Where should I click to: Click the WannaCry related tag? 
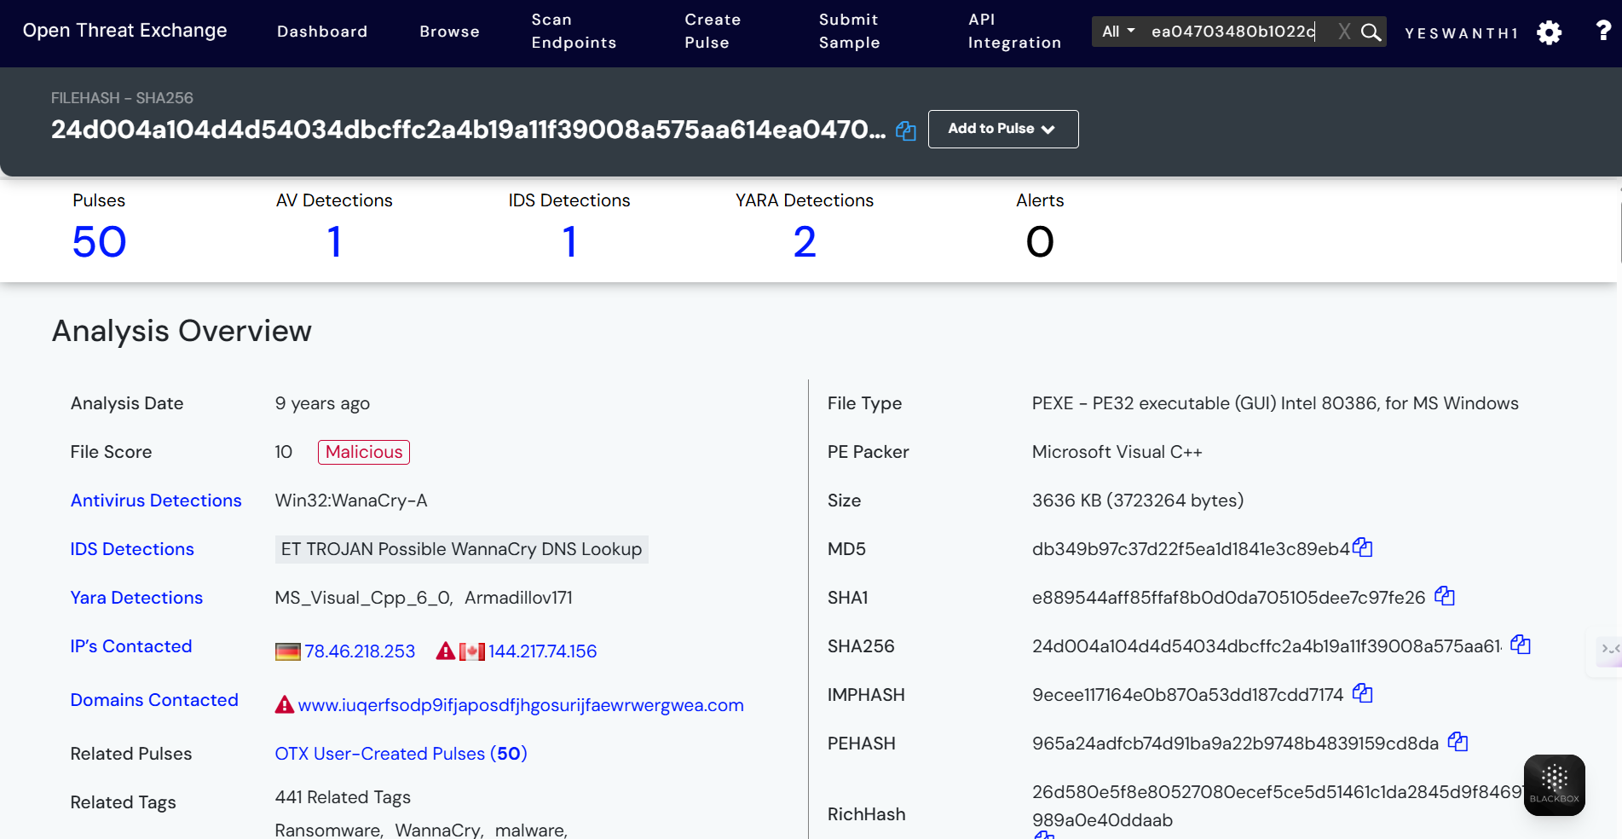click(x=437, y=830)
